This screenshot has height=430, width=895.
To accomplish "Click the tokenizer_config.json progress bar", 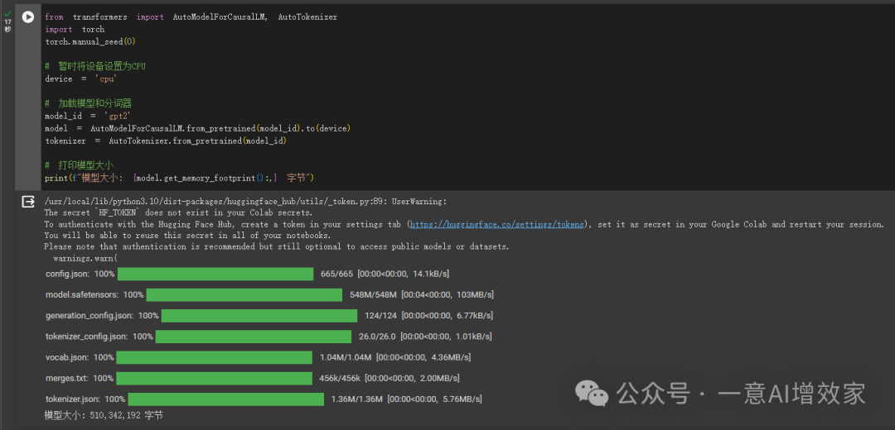I will (x=253, y=337).
